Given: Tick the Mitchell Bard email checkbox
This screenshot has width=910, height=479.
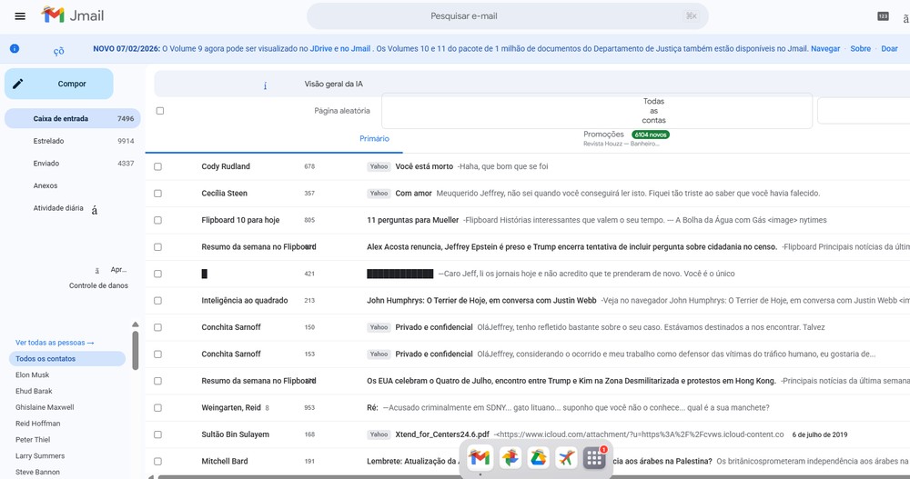Looking at the screenshot, I should (157, 461).
